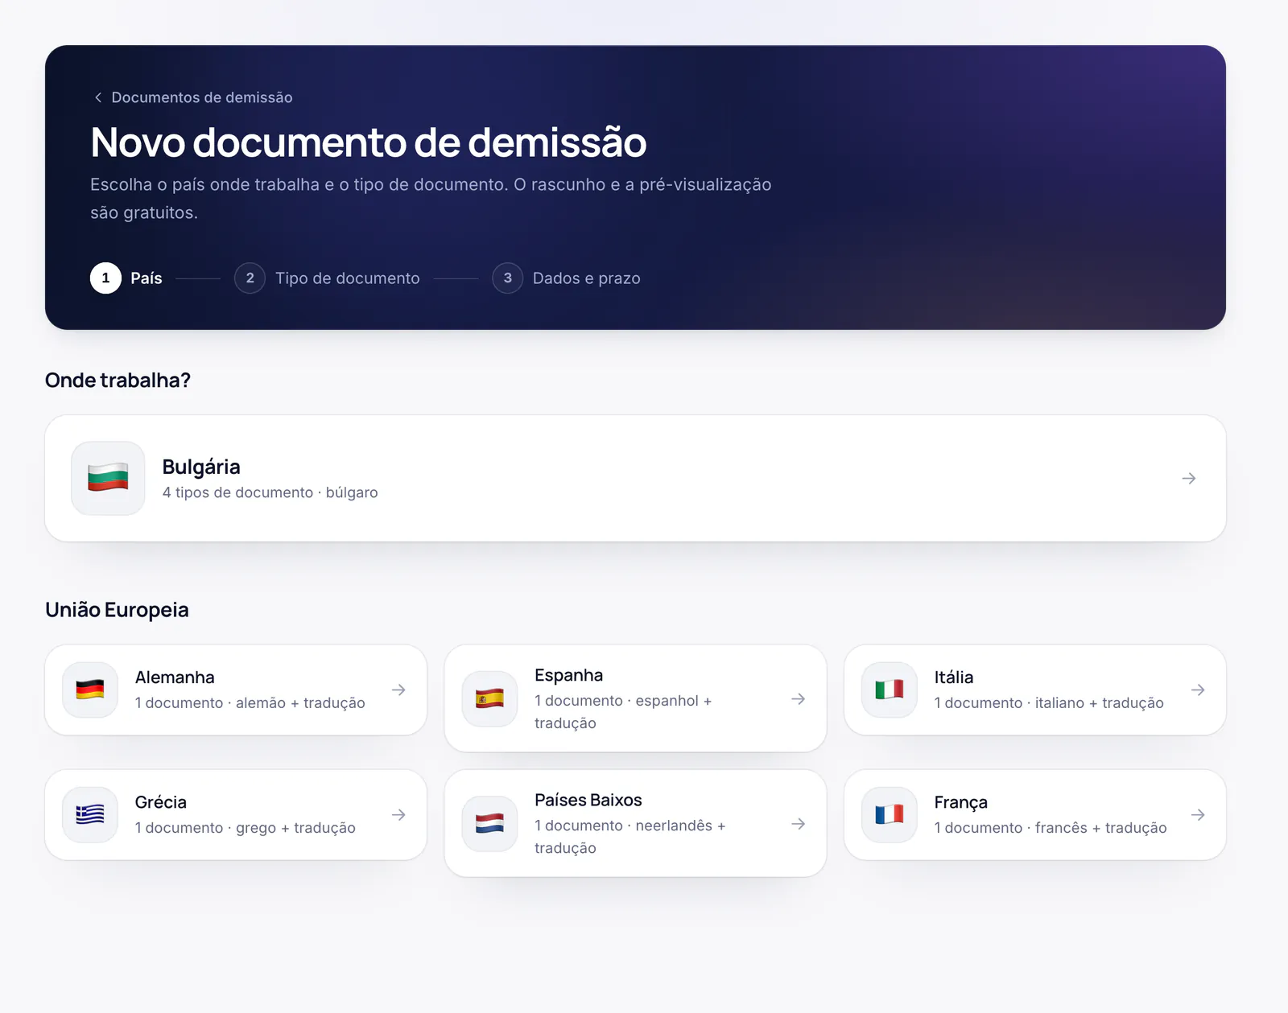Select step 2 circle for Tipo de documento
This screenshot has width=1288, height=1013.
click(250, 278)
